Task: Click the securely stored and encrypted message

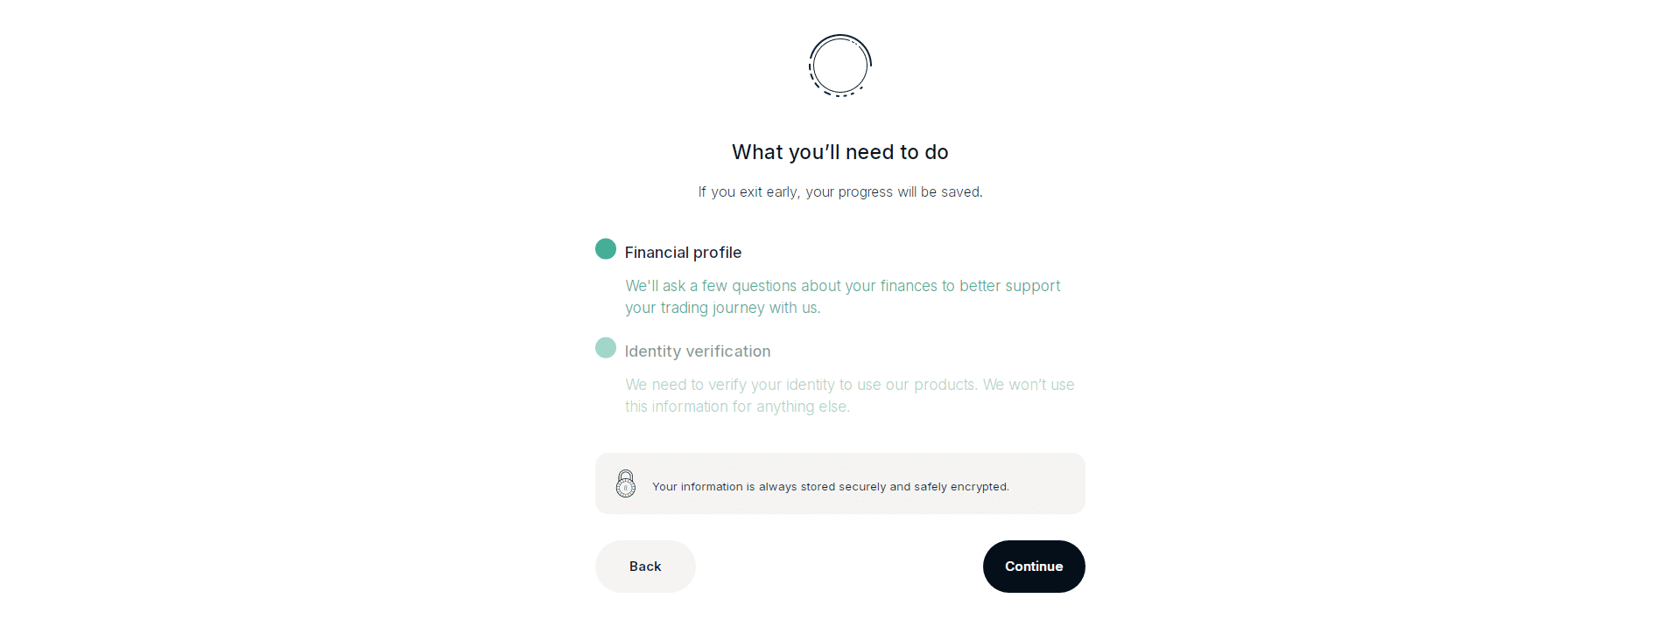Action: (x=831, y=487)
